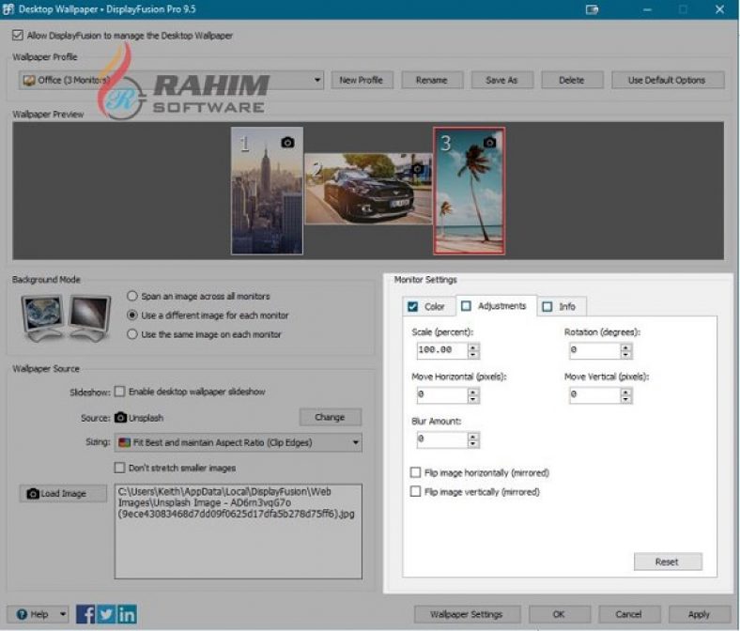Click the Twitter icon
The image size is (740, 631).
pyautogui.click(x=106, y=614)
